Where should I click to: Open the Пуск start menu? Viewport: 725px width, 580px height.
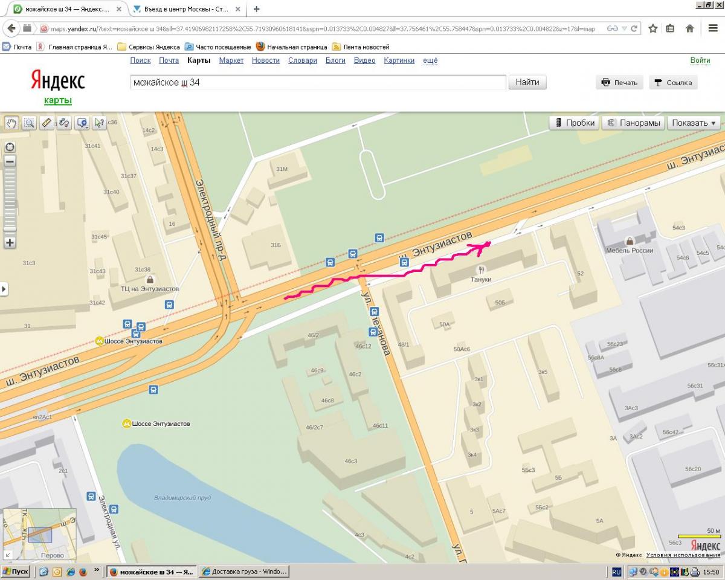[x=16, y=572]
